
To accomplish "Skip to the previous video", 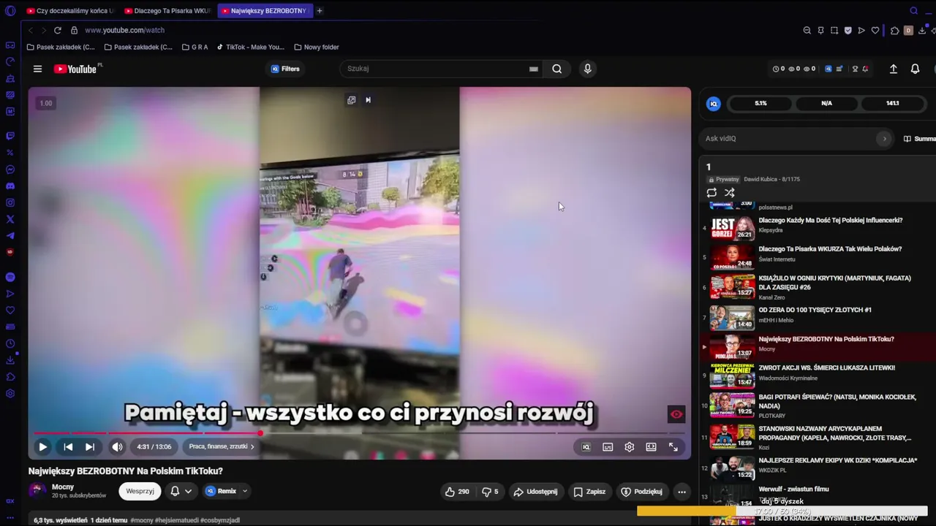I will 68,446.
